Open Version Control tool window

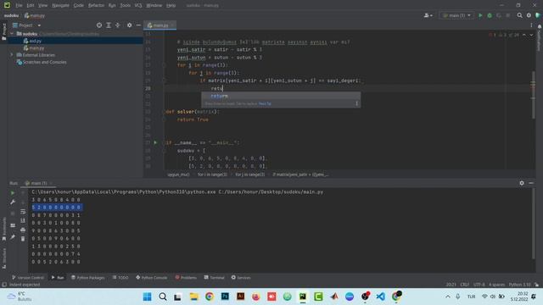coord(28,277)
